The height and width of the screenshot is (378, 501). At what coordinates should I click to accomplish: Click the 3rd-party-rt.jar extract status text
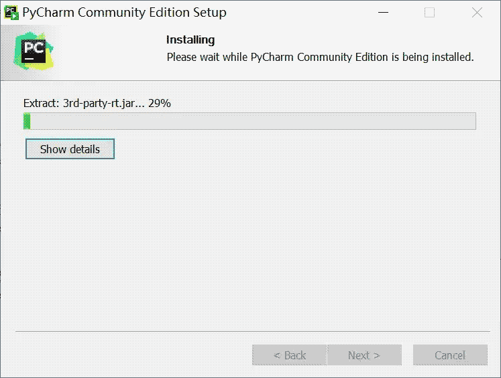(x=104, y=103)
